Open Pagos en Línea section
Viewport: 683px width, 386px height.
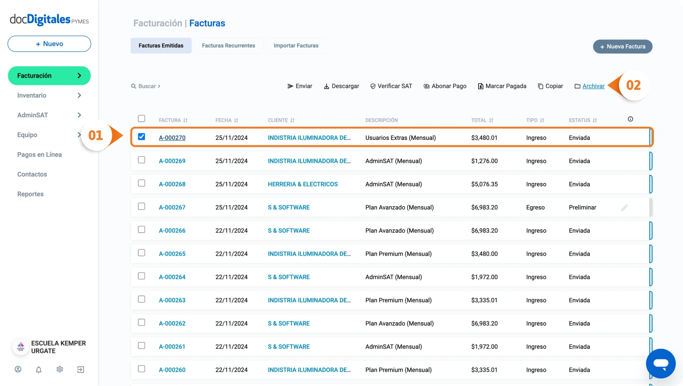[x=39, y=155]
